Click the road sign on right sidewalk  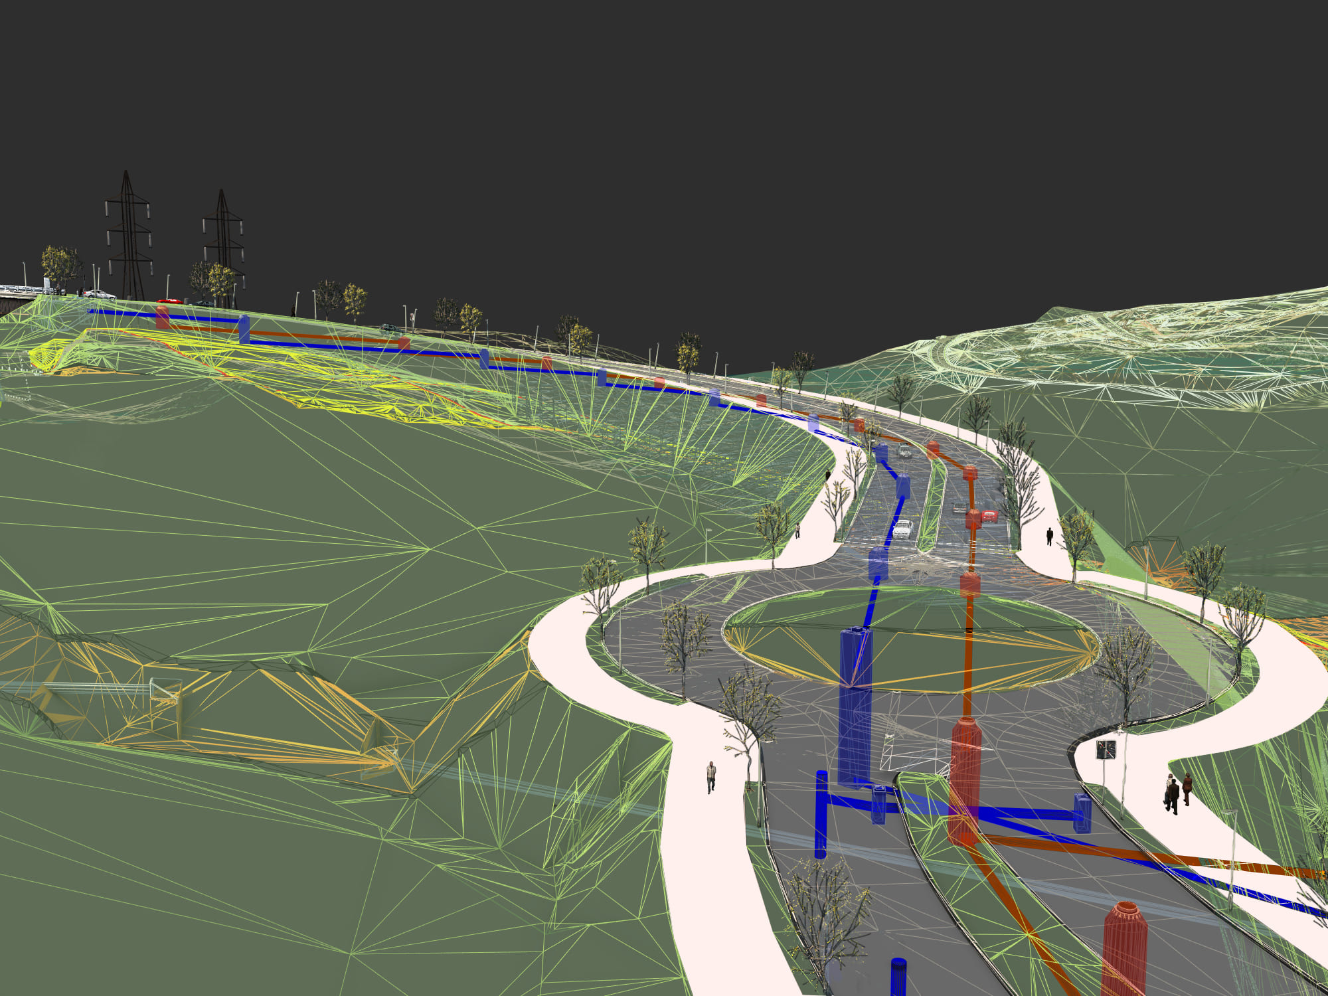click(x=1106, y=750)
